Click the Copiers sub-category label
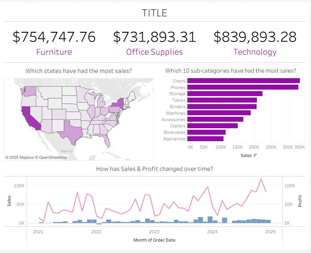The width and height of the screenshot is (311, 253). click(177, 126)
